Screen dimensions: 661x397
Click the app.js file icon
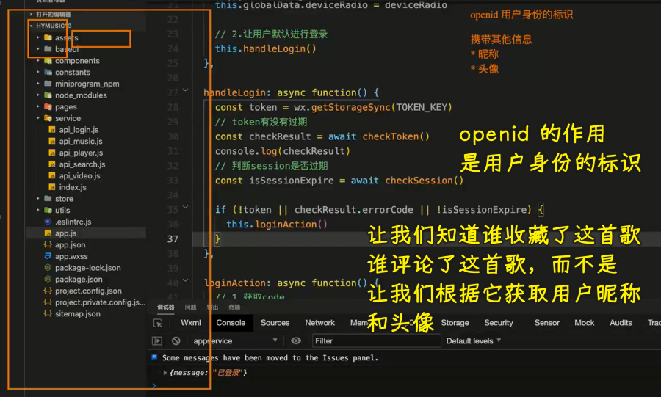coord(48,233)
